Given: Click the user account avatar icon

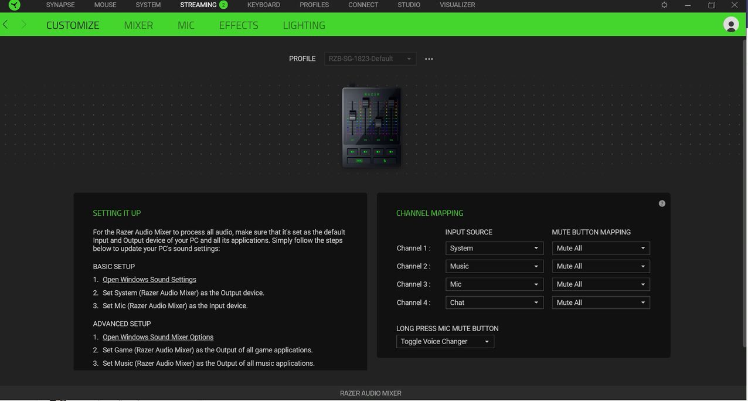Looking at the screenshot, I should click(731, 24).
